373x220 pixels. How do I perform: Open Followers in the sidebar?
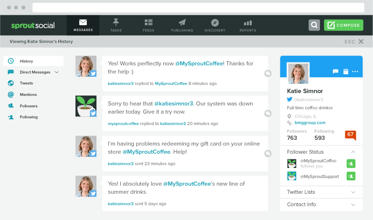coord(29,106)
